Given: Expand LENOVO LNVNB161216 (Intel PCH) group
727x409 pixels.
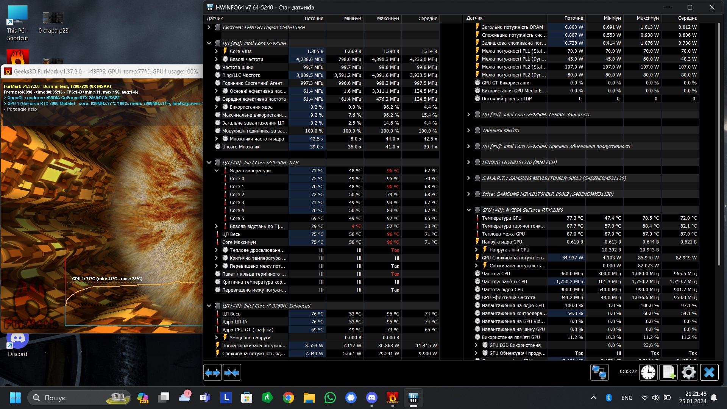Looking at the screenshot, I should click(x=468, y=162).
